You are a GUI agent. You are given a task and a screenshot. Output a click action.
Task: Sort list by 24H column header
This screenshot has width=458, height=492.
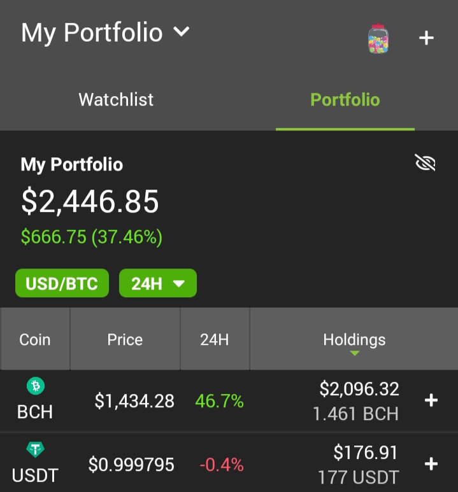(x=215, y=339)
